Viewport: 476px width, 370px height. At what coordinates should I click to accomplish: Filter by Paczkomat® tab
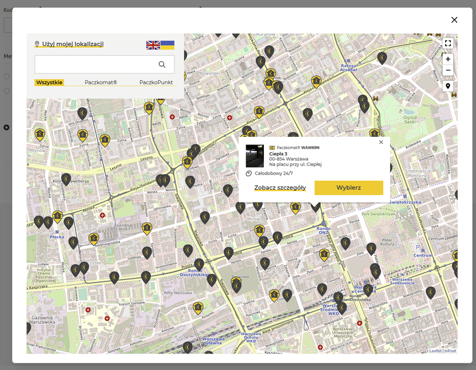pyautogui.click(x=101, y=82)
